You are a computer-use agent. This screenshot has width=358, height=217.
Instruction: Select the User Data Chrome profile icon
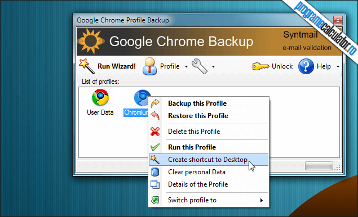pos(100,98)
